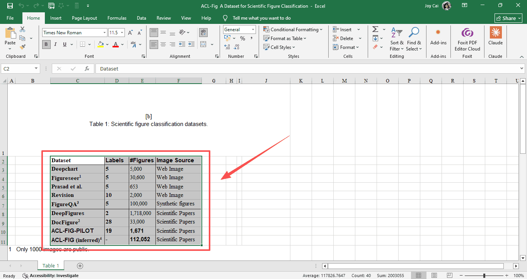Screen dimensions: 527x279
Task: Click Tell me what you want to do
Action: [262, 18]
